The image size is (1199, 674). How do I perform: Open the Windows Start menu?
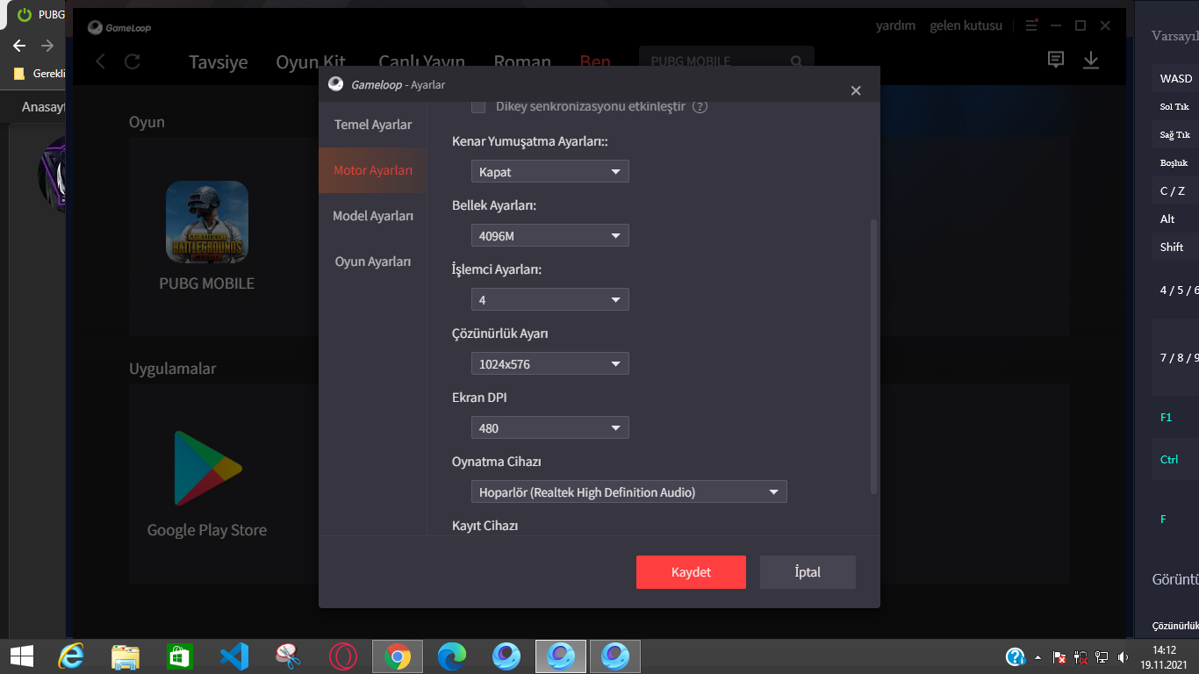[22, 656]
